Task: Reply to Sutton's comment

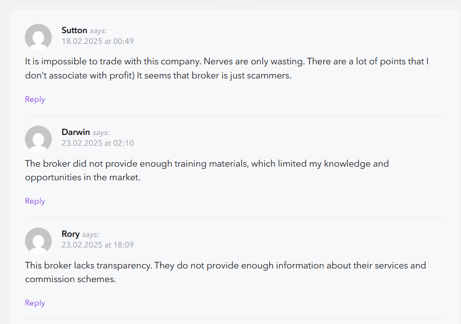Action: [35, 99]
